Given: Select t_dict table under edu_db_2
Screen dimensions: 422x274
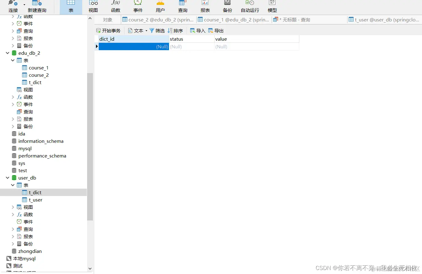Looking at the screenshot, I should click(x=32, y=83).
